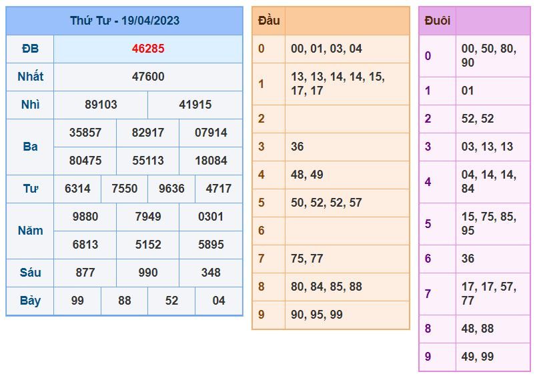
Task: Click fifth prize number 5895
Action: (x=211, y=245)
